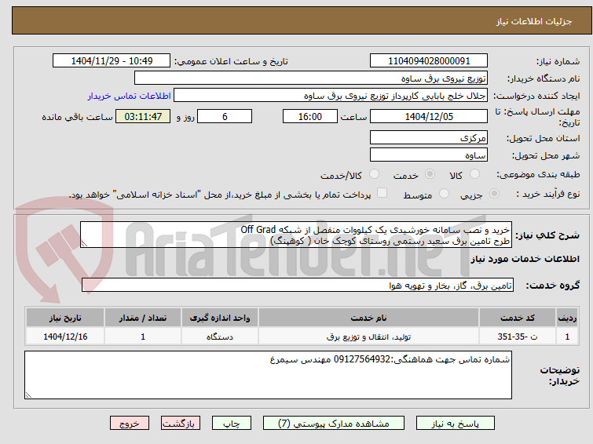
Task: Open مشاهده مدارک پیوستی (7) attachments
Action: [334, 424]
